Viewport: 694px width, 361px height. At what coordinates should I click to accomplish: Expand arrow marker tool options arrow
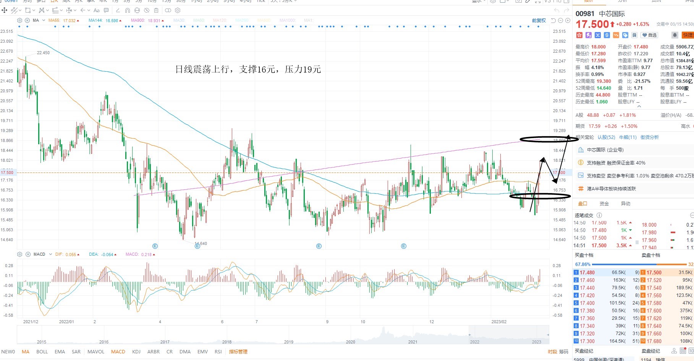[89, 10]
